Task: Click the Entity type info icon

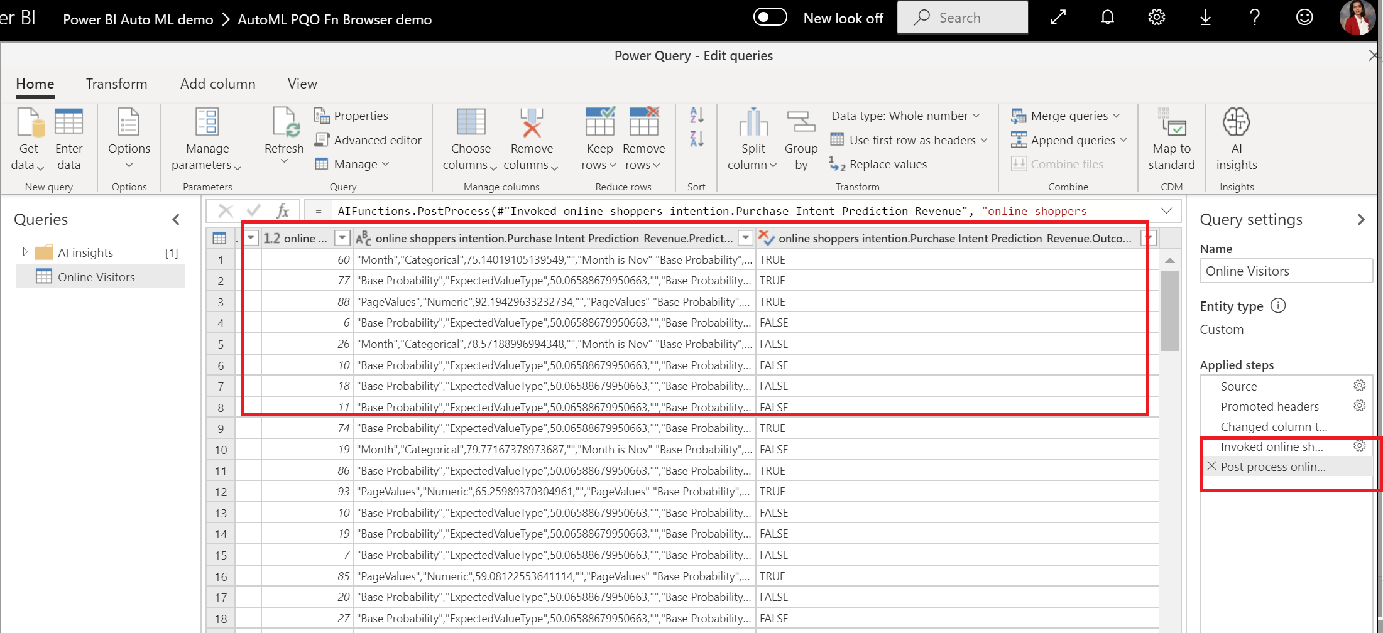Action: pos(1278,306)
